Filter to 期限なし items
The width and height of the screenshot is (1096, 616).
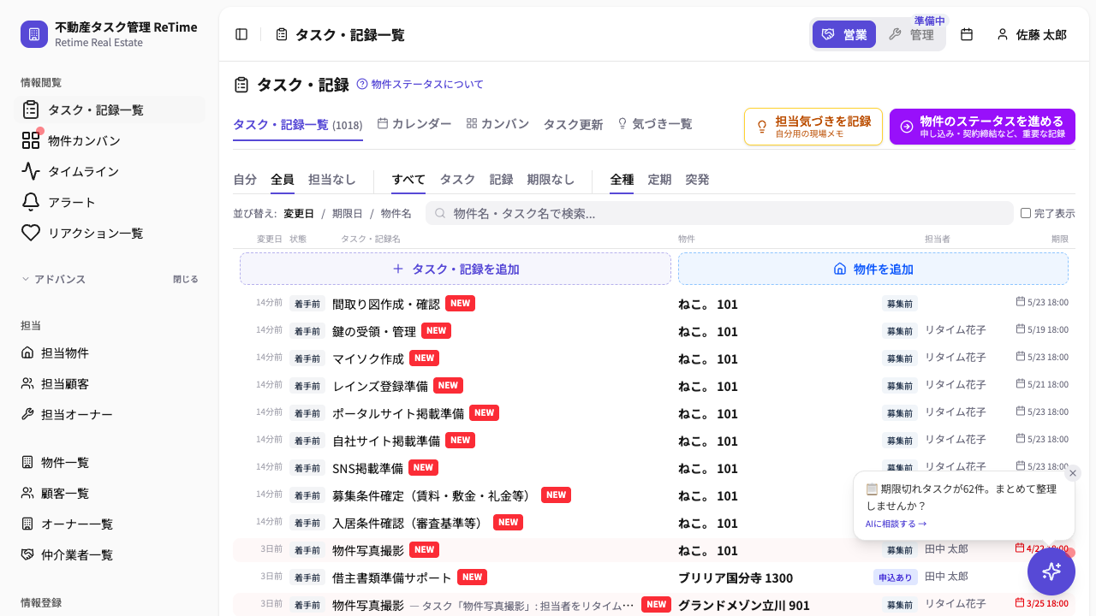tap(551, 180)
